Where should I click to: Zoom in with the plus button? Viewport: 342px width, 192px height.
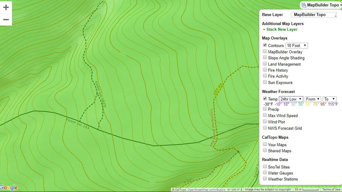click(6, 7)
